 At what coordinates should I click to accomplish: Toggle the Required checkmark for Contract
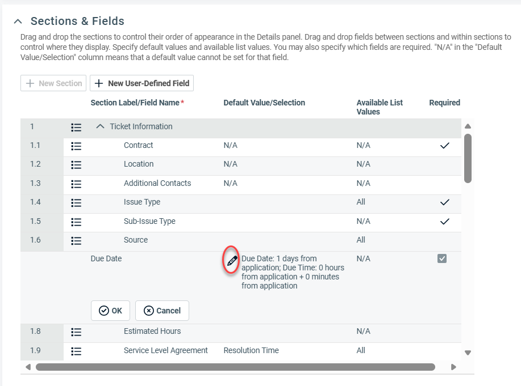[445, 146]
